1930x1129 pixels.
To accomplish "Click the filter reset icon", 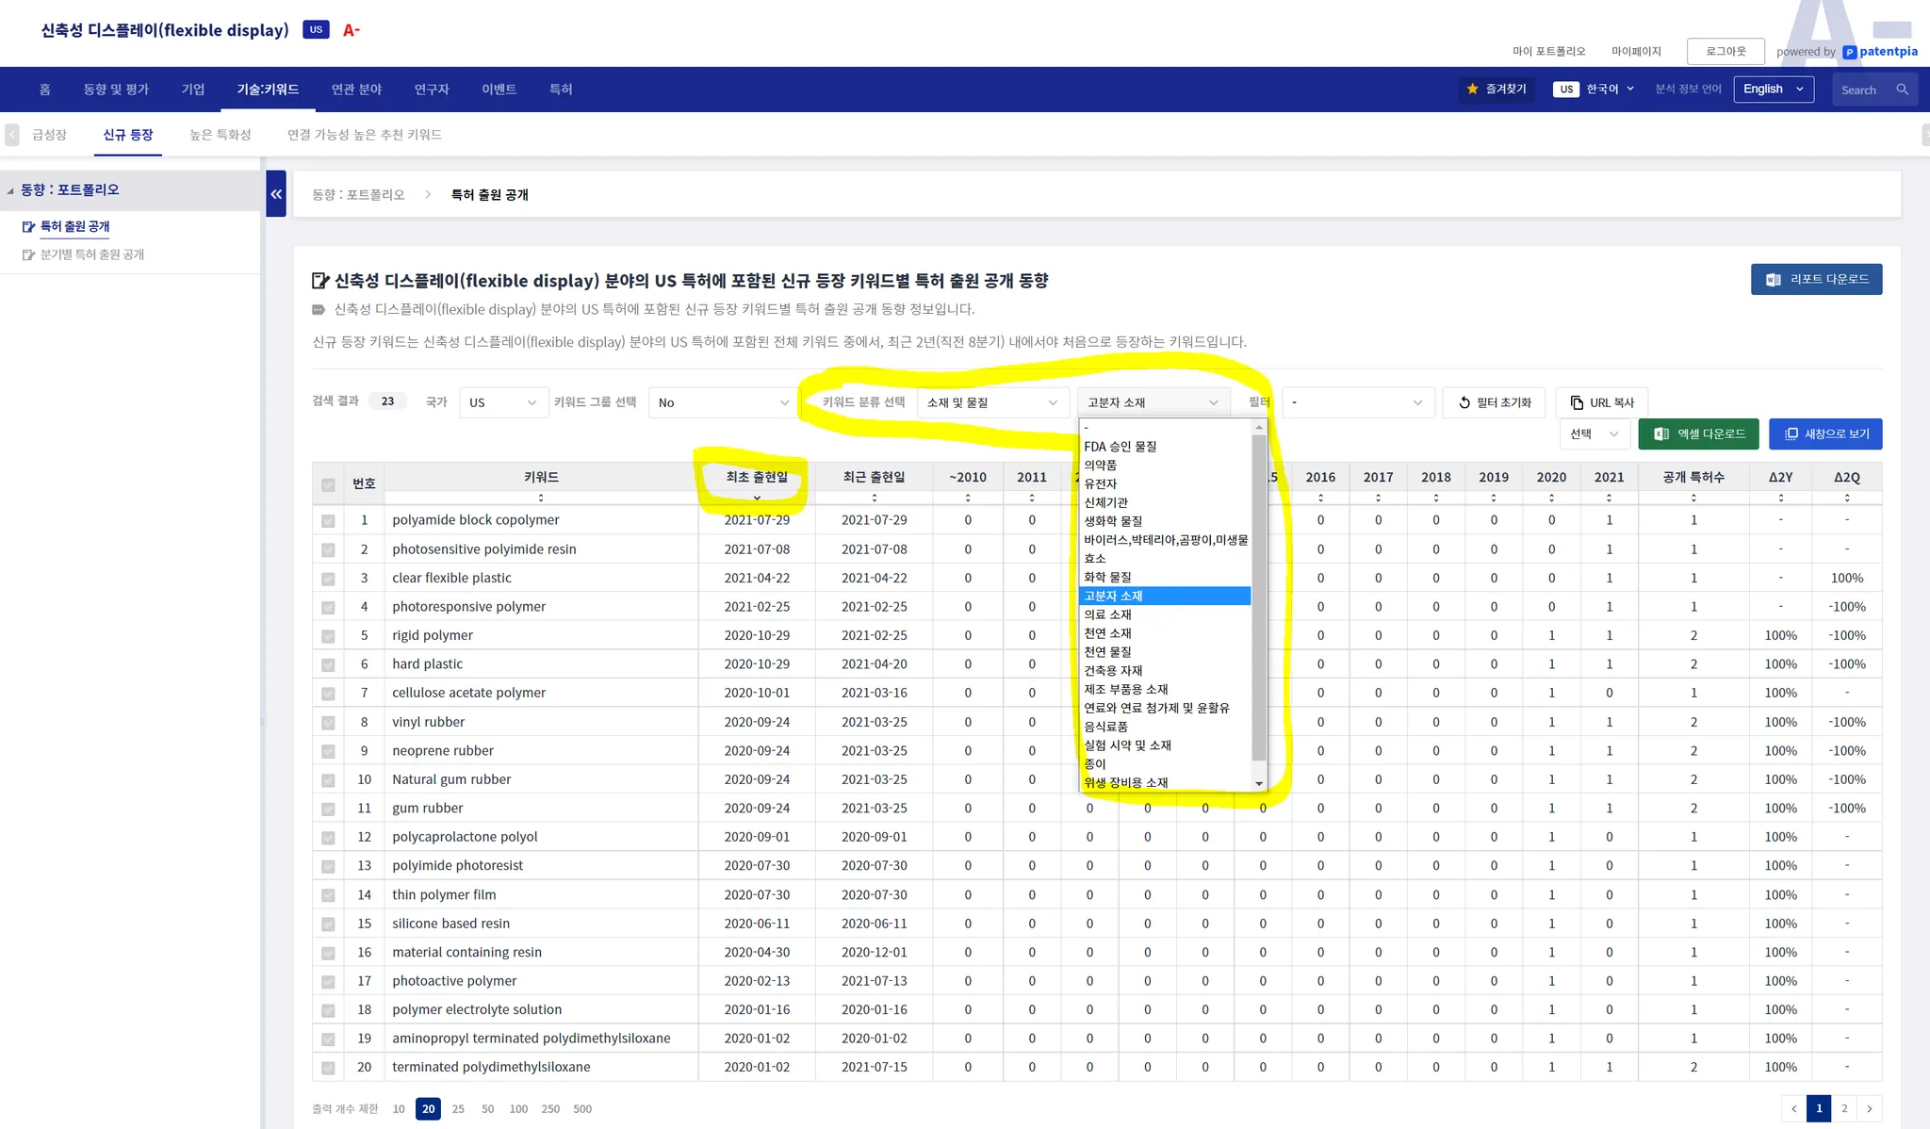I will point(1464,402).
